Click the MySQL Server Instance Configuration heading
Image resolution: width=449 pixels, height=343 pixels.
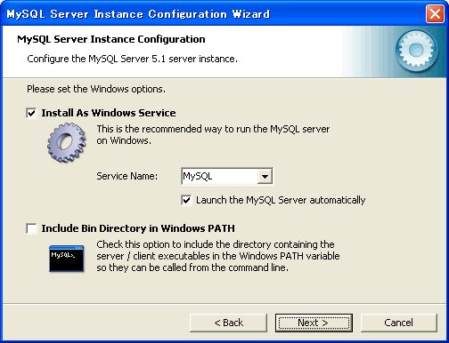(x=111, y=39)
